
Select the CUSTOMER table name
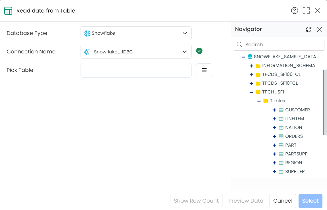tap(297, 110)
